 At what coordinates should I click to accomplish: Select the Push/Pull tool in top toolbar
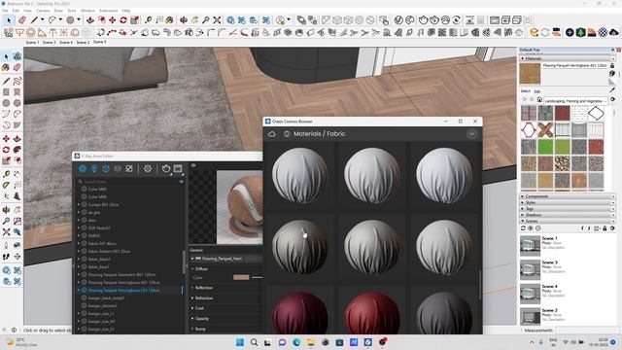point(90,19)
